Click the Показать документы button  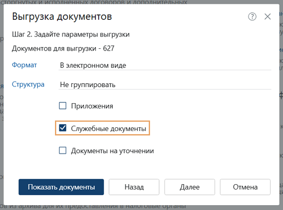coord(61,187)
